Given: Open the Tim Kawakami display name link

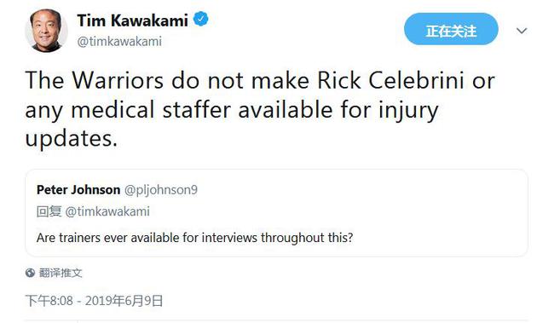Looking at the screenshot, I should [x=132, y=20].
